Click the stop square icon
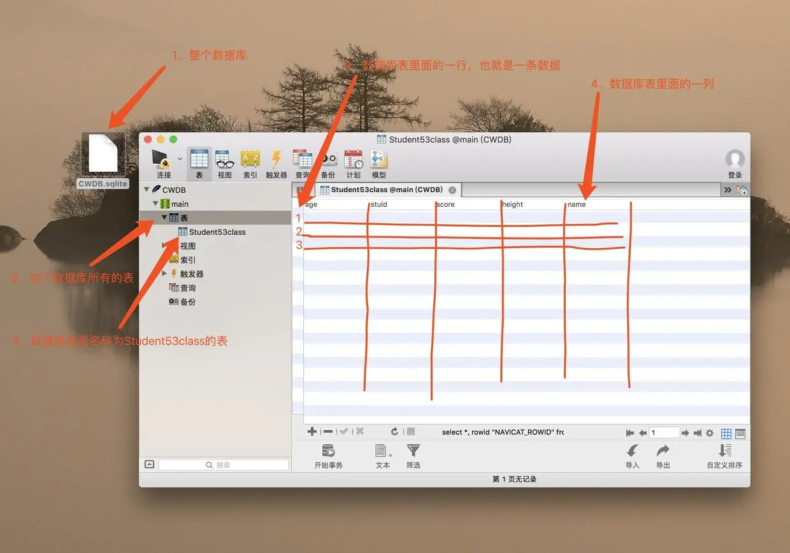The width and height of the screenshot is (790, 553). pos(411,431)
